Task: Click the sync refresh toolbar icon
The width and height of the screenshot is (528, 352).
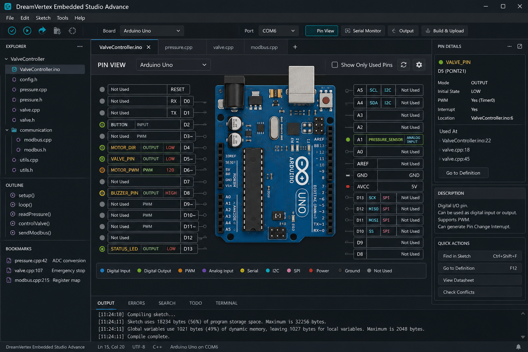Action: click(72, 31)
